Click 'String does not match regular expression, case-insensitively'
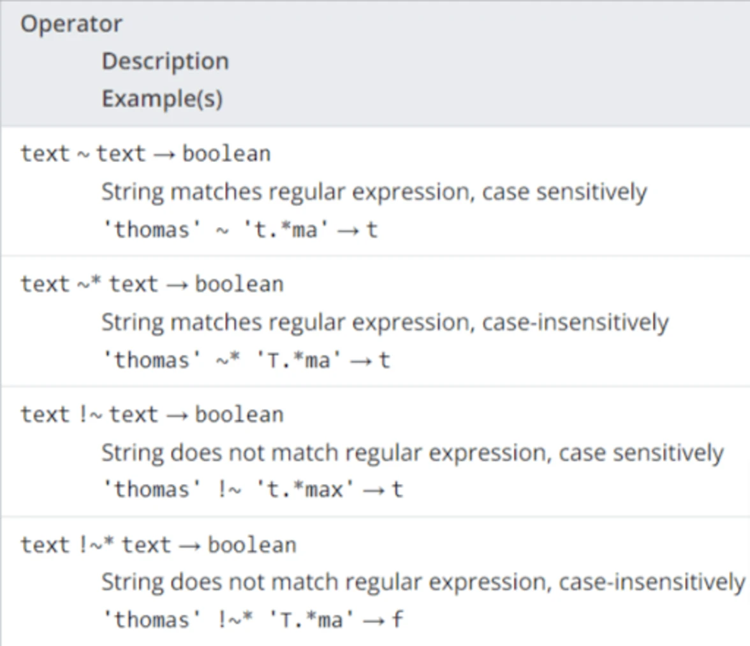Screen dimensions: 750x646 (423, 582)
